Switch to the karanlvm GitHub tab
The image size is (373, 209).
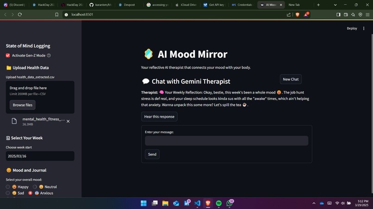(x=101, y=5)
